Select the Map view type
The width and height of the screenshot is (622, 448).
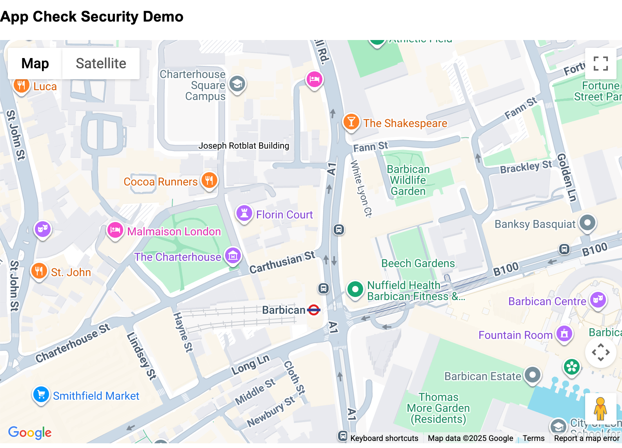[x=35, y=64]
